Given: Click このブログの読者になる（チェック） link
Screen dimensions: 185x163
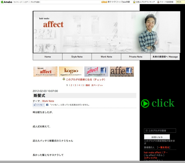Looking at the screenshot, I should pos(85,79).
